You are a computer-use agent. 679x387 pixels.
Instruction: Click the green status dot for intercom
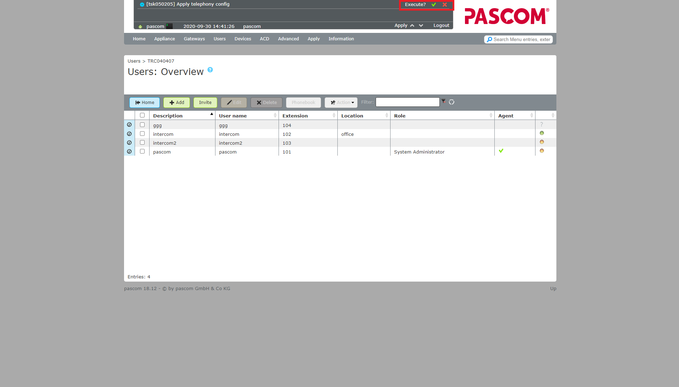[541, 133]
